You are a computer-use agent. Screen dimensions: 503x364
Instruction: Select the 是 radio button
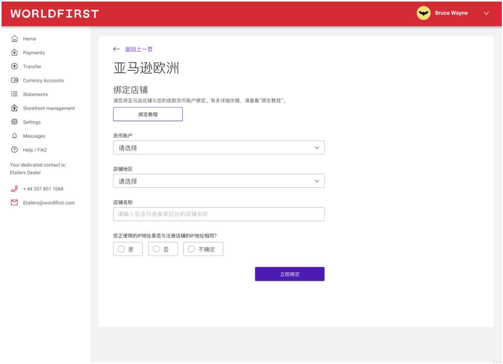coord(121,249)
